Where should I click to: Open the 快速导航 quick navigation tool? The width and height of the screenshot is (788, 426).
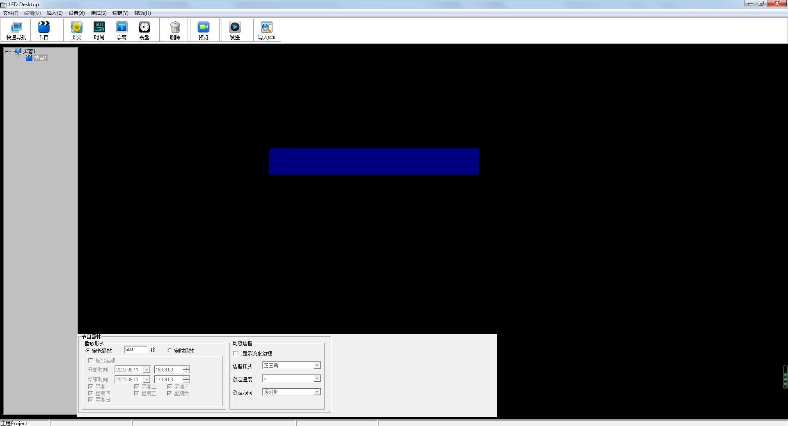click(x=16, y=30)
